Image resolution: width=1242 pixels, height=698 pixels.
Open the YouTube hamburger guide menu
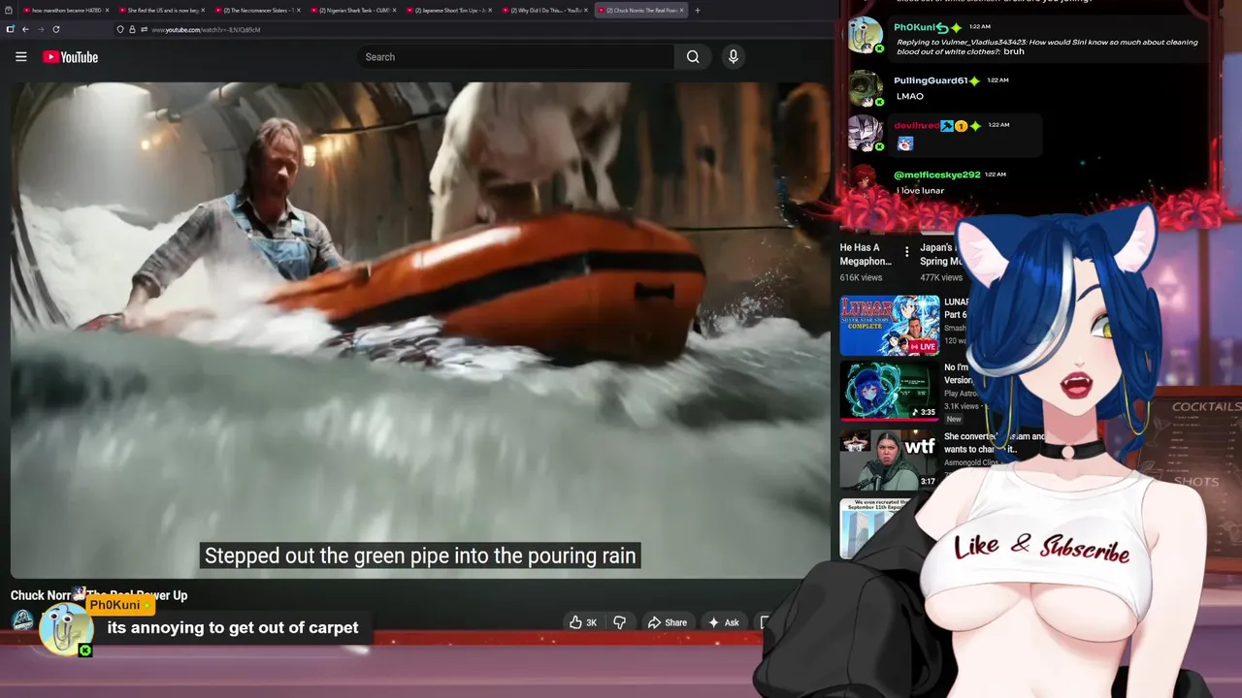pyautogui.click(x=20, y=57)
